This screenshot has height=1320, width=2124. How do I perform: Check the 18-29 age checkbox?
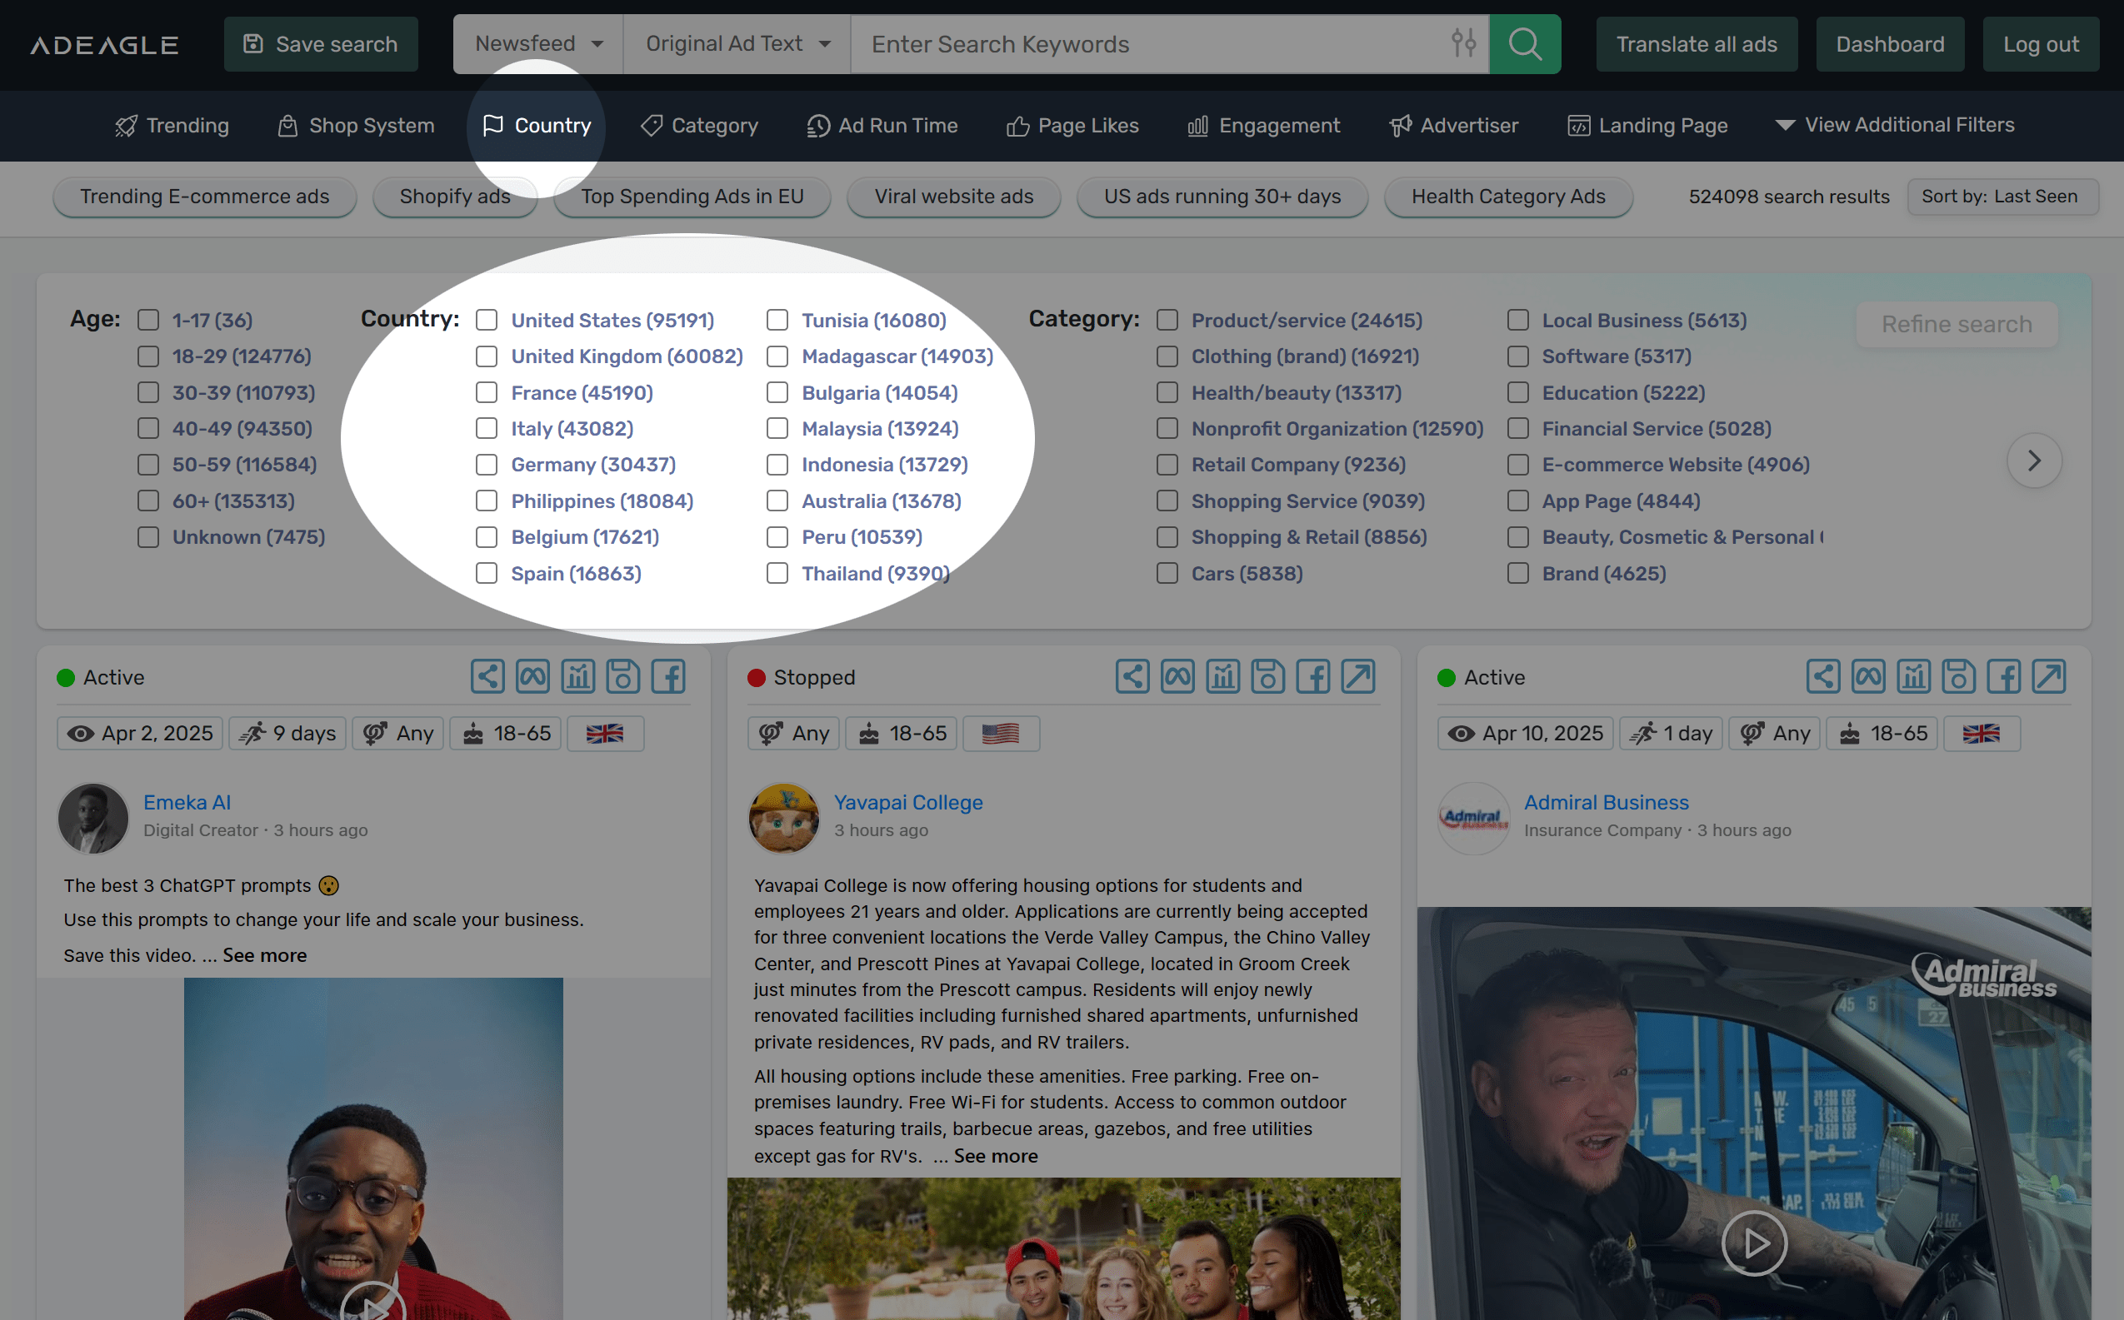click(x=148, y=356)
